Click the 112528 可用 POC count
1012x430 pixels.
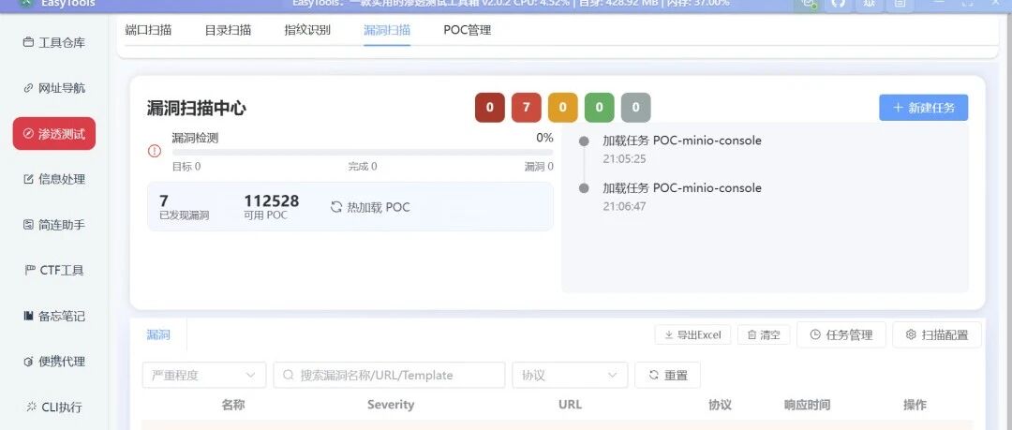[271, 200]
